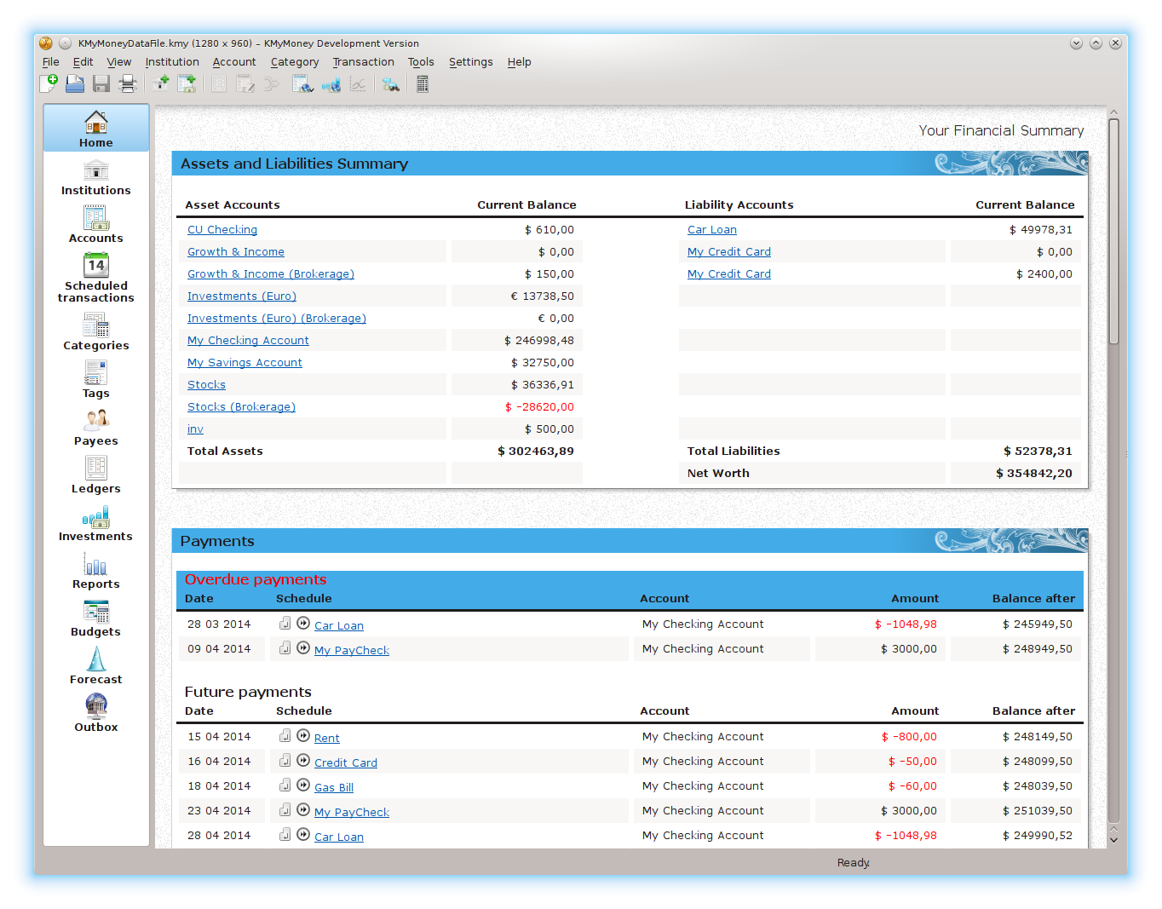
Task: Print the financial summary
Action: point(128,83)
